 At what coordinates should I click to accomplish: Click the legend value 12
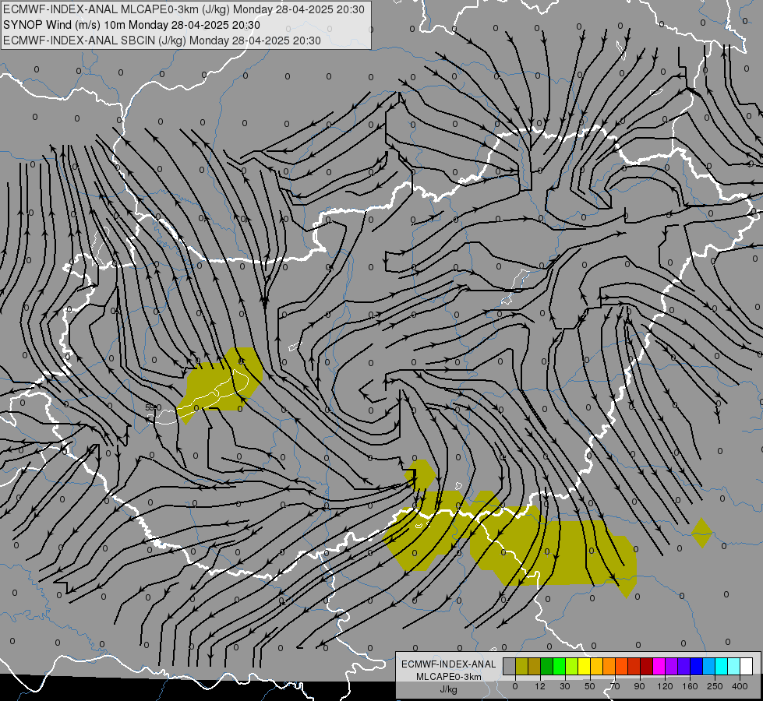pyautogui.click(x=540, y=686)
